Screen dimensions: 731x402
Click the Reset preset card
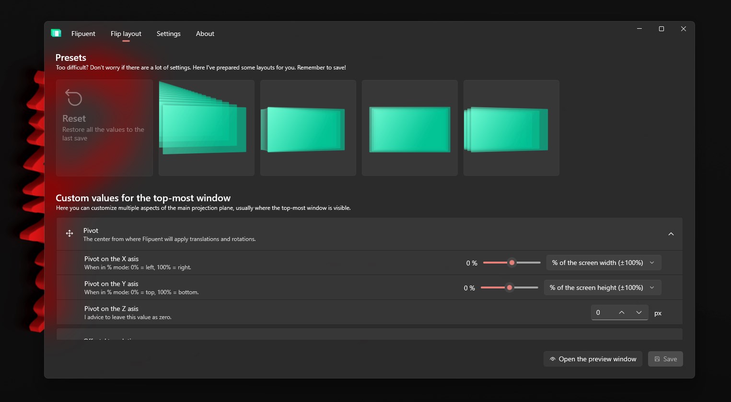104,128
